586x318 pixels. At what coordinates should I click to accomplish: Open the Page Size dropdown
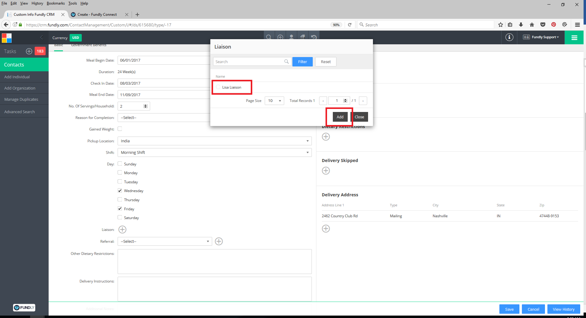click(274, 101)
